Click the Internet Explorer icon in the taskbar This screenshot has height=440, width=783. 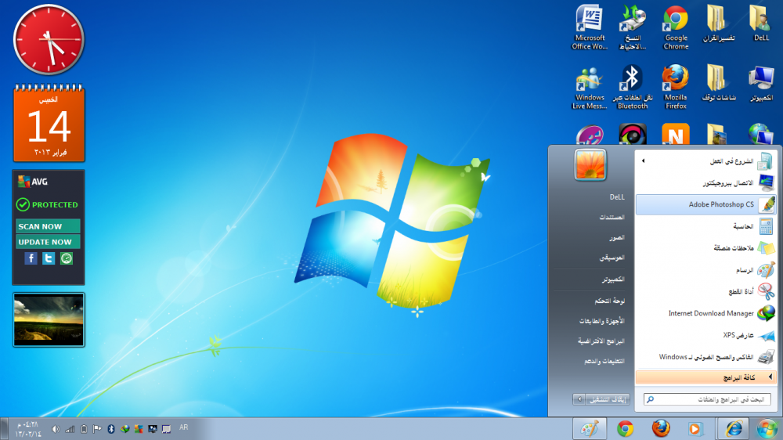734,428
